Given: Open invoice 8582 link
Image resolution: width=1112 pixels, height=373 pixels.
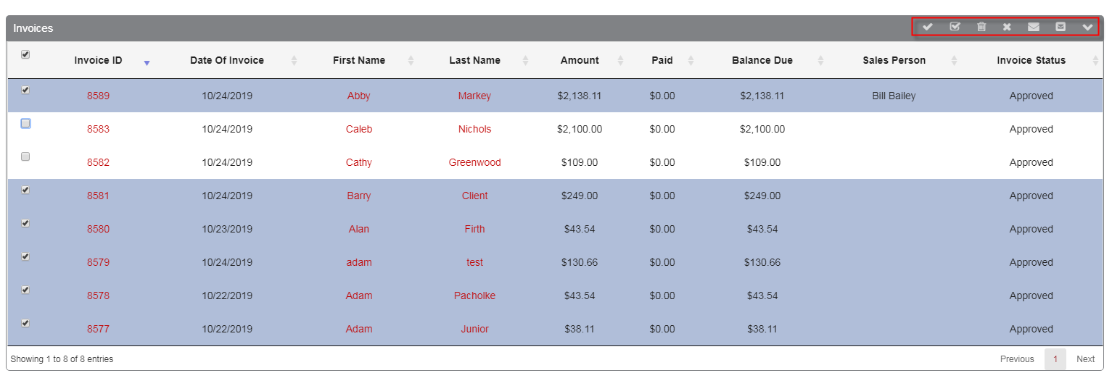Looking at the screenshot, I should click(98, 162).
